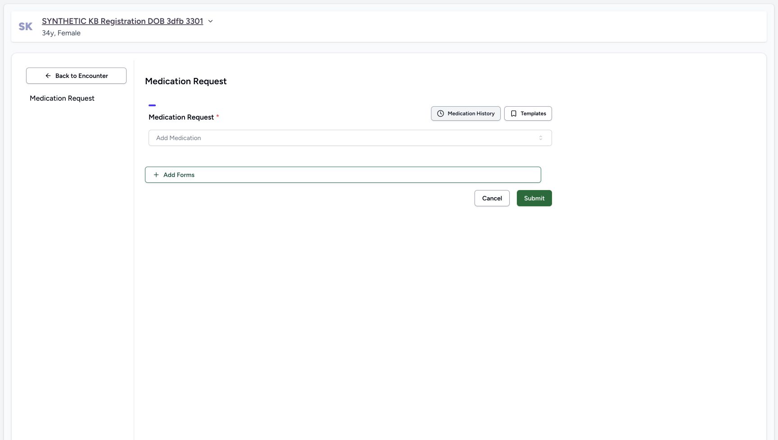Expand the chevron beside patient name
The width and height of the screenshot is (778, 440).
coord(210,21)
